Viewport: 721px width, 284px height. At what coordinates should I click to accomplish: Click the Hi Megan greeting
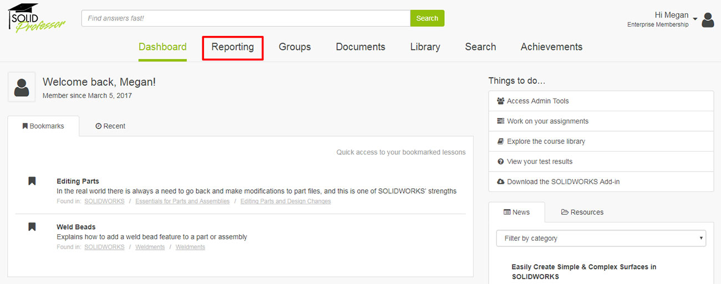coord(672,15)
